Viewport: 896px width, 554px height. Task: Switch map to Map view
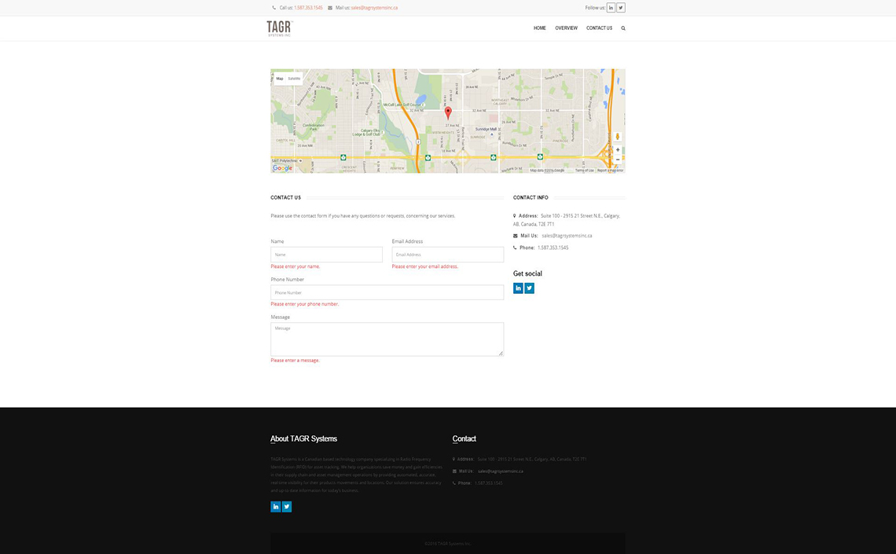280,79
